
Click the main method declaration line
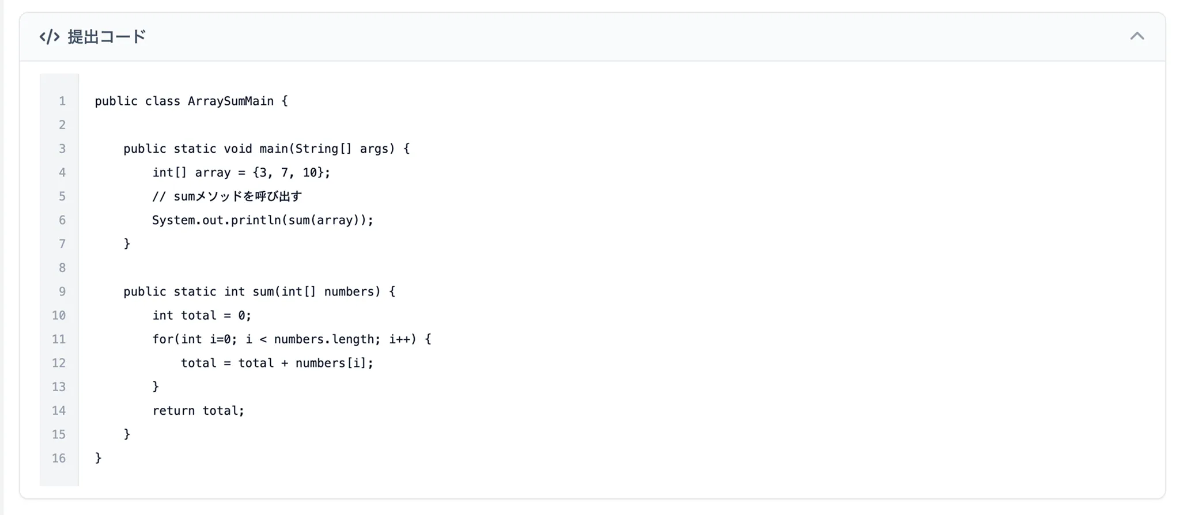coord(266,149)
